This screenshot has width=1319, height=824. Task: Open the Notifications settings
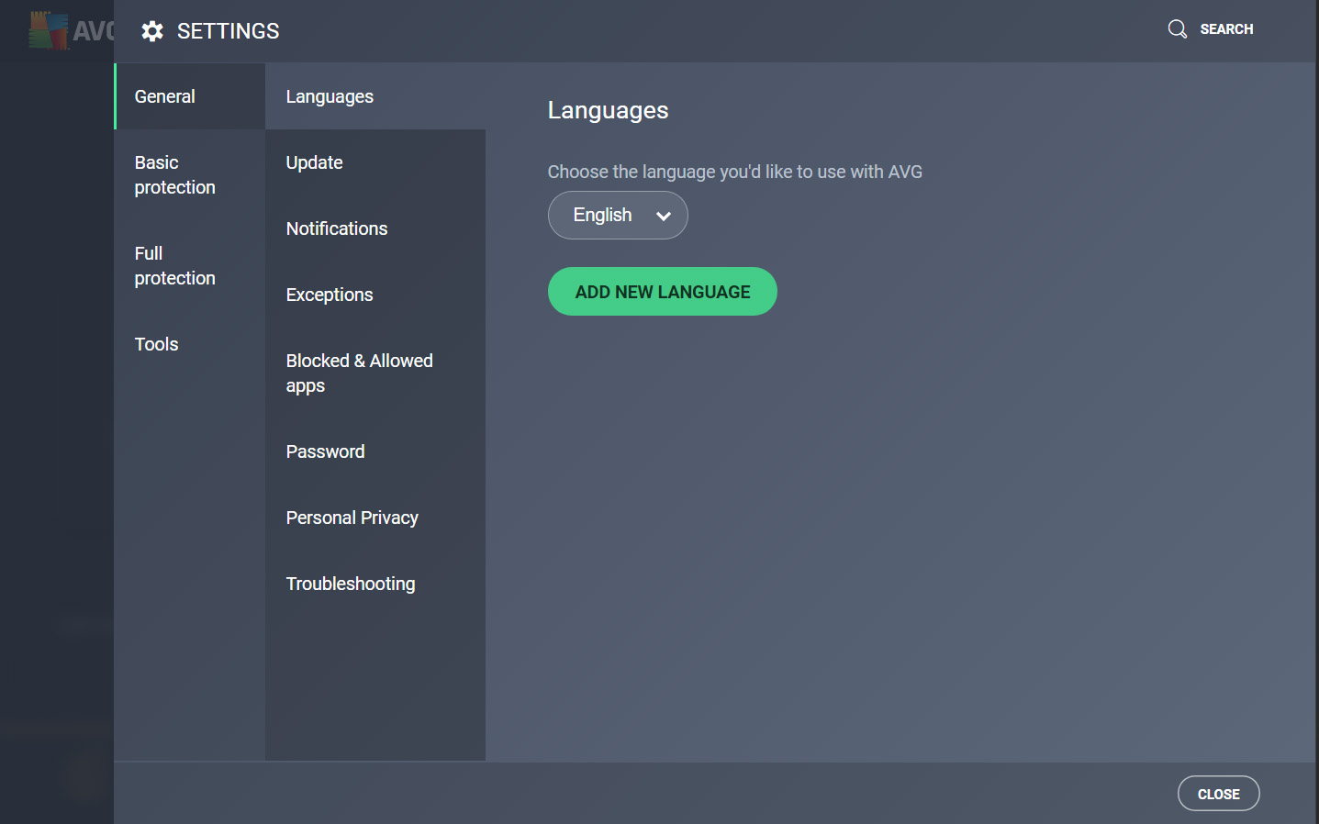pyautogui.click(x=336, y=228)
